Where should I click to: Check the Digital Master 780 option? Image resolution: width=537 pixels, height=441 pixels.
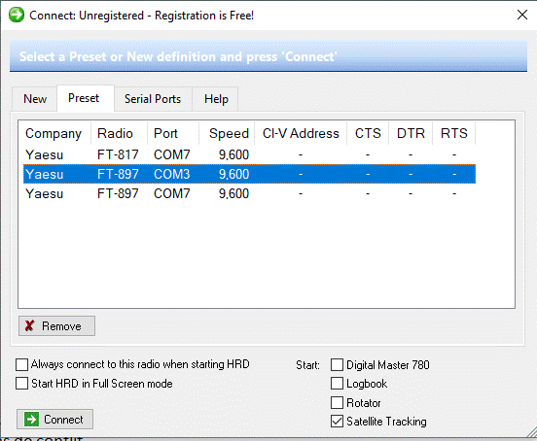coord(337,365)
